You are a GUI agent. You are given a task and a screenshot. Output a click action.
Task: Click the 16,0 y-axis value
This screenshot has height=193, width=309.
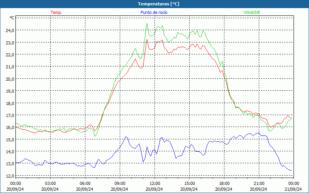(10, 127)
